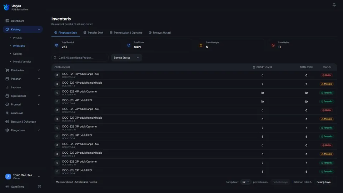The image size is (343, 193).
Task: Open the Semua Status filter dropdown
Action: pos(126,58)
